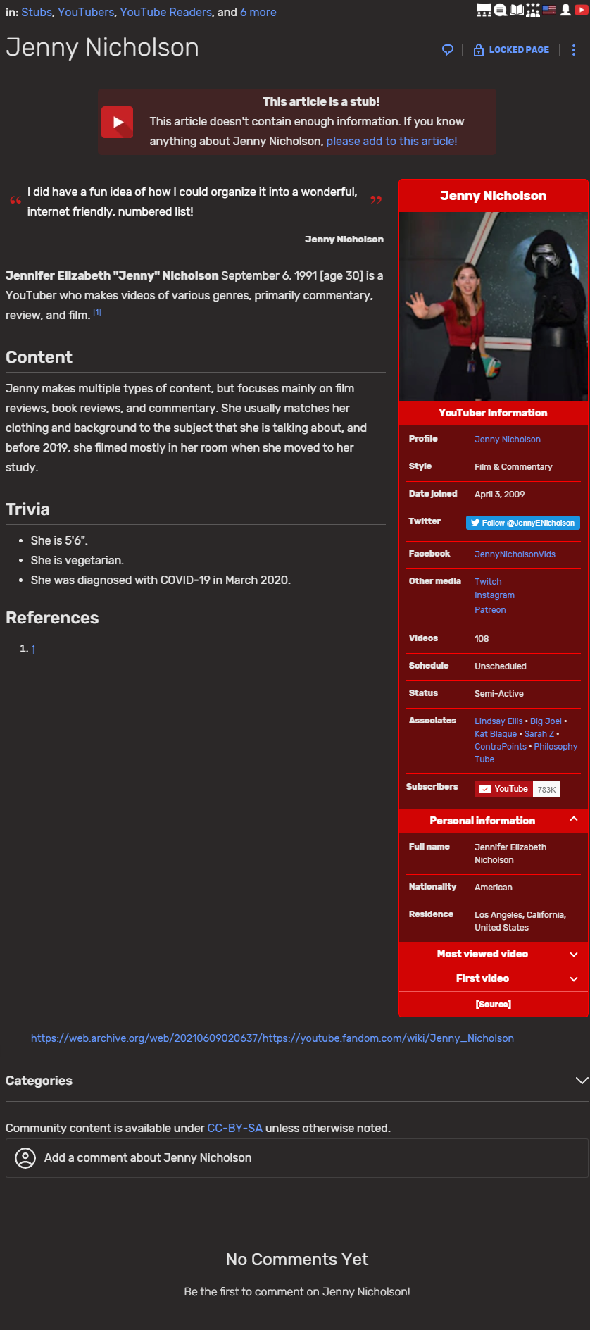
Task: Open the Instagram link under Other media
Action: (x=494, y=595)
